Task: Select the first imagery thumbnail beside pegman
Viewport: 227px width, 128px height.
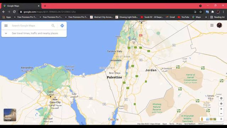Action: click(207, 119)
